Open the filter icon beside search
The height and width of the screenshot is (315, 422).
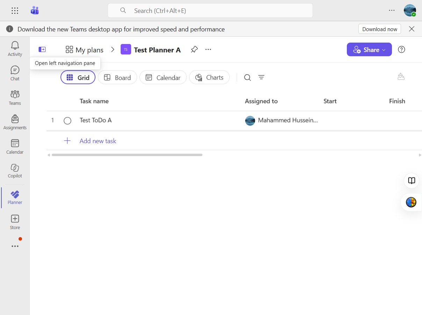[261, 78]
